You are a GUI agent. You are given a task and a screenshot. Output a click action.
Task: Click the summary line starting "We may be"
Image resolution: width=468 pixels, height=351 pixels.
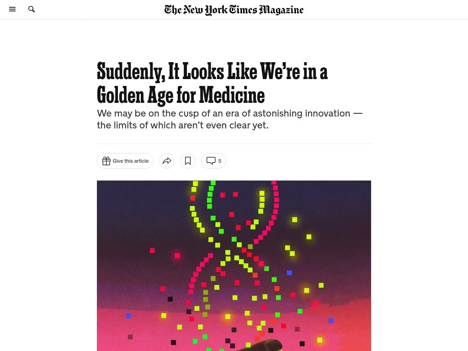(229, 113)
